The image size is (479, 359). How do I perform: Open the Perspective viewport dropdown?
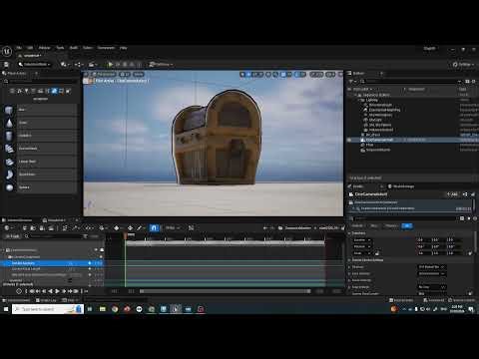click(x=104, y=74)
